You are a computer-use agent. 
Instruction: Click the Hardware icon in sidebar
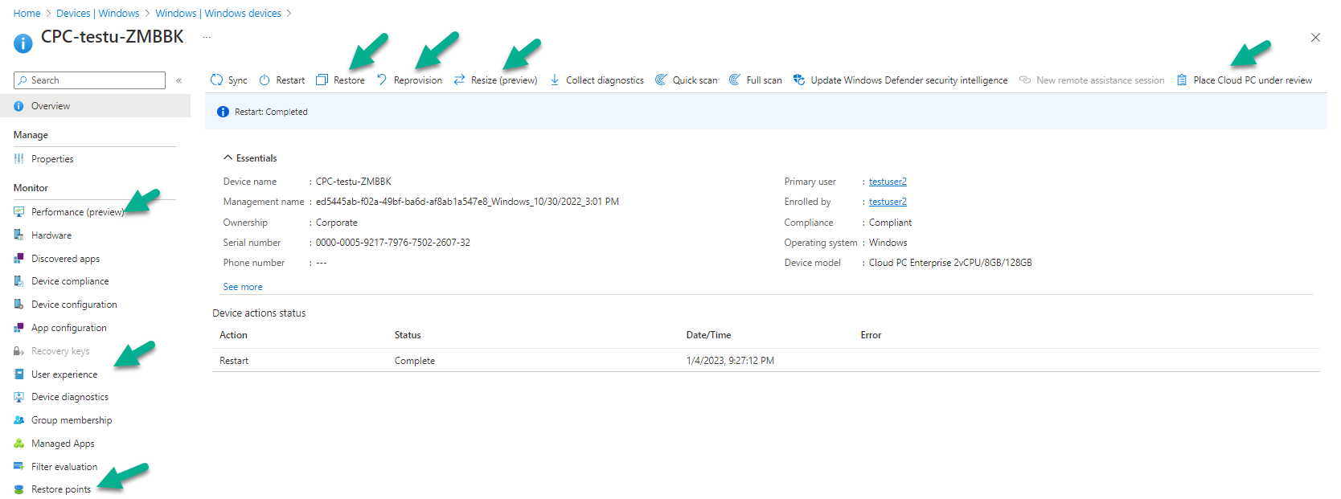pyautogui.click(x=19, y=235)
